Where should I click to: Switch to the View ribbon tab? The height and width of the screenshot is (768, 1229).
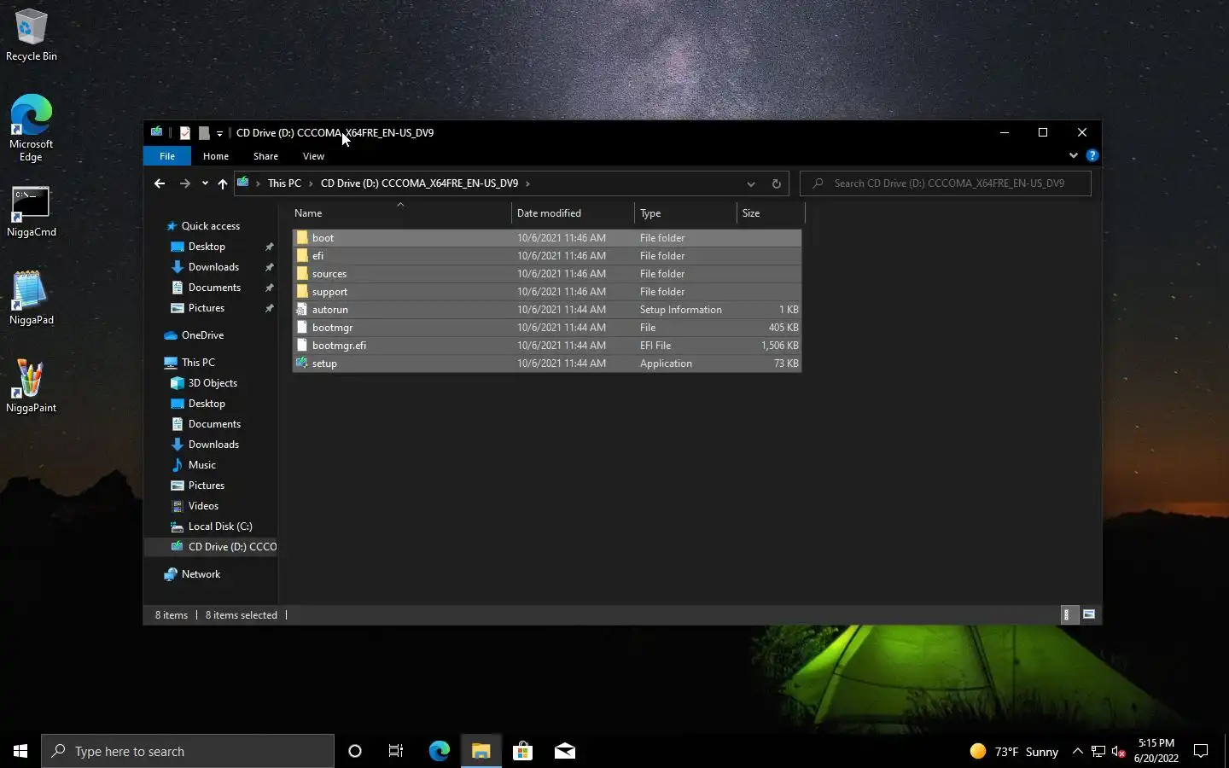[x=313, y=156]
